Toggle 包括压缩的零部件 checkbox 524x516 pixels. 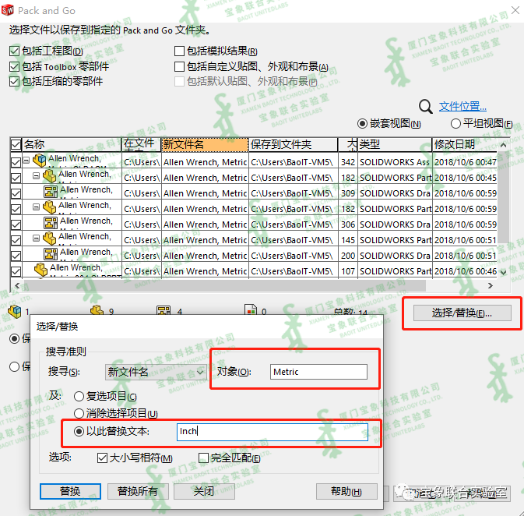click(x=14, y=81)
